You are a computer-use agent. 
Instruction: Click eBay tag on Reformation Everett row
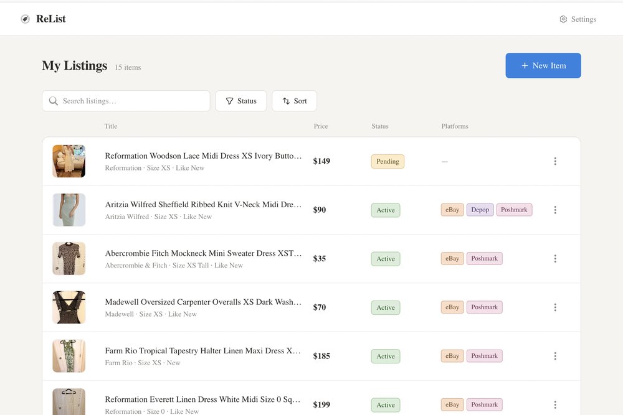pos(452,404)
